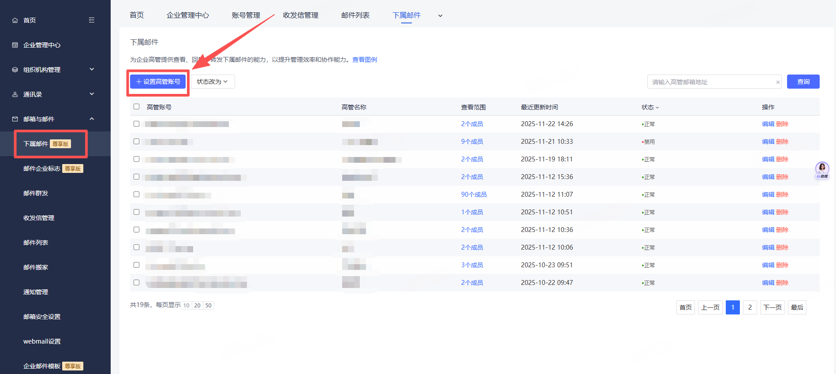Open the 状态改为 dropdown
This screenshot has height=374, width=836.
213,82
